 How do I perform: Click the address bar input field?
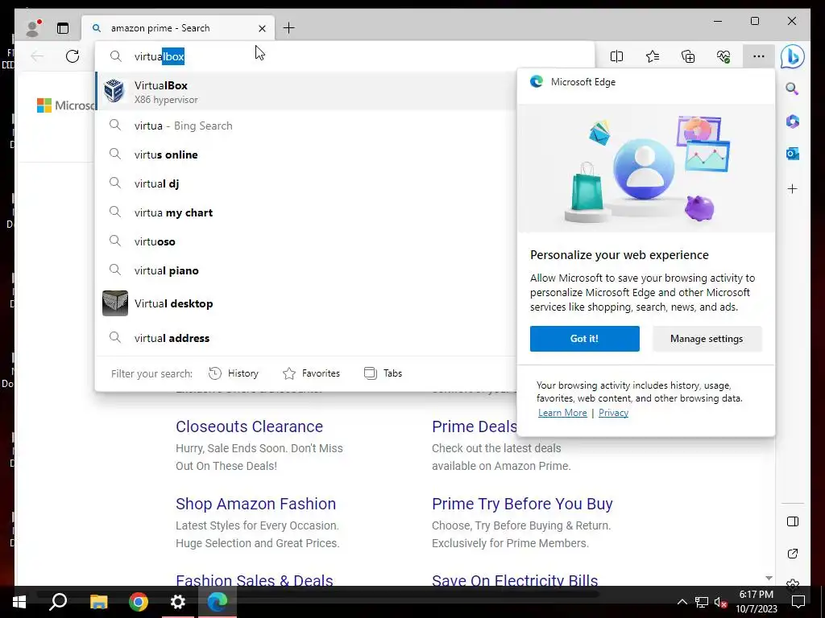click(345, 56)
